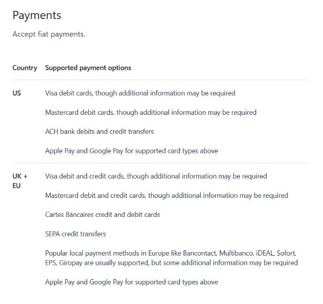The height and width of the screenshot is (304, 323).
Task: Click the Country column header
Action: 25,67
